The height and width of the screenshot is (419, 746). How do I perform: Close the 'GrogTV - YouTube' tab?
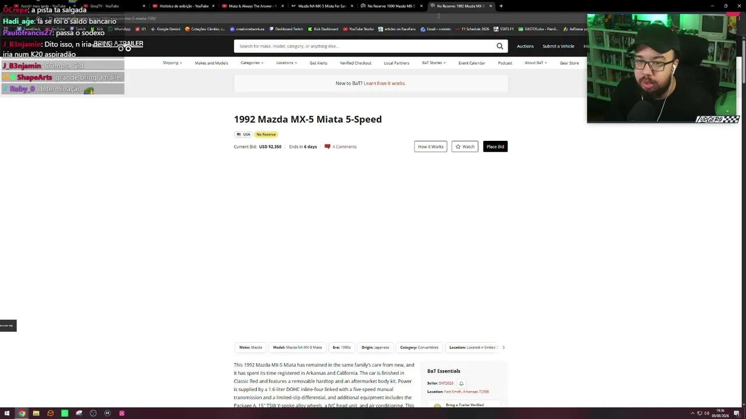[144, 6]
